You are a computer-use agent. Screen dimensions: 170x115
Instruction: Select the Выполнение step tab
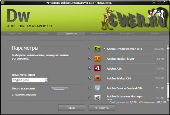point(99,33)
